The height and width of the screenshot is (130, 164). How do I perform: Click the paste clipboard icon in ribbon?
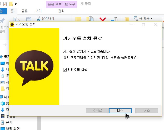(29, 19)
